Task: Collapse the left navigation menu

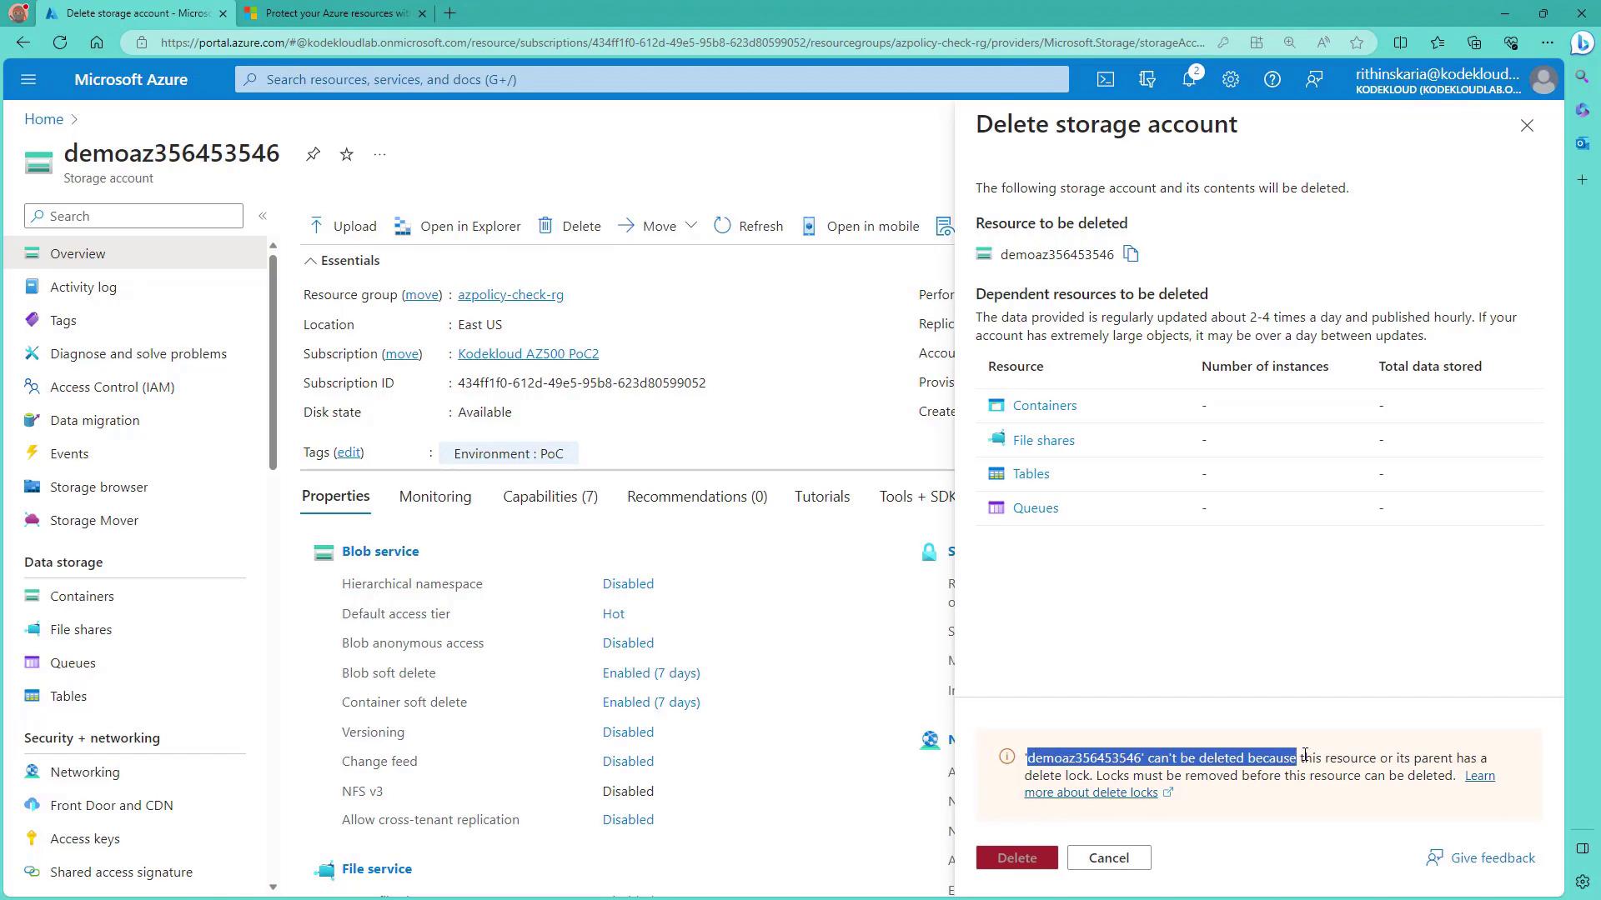Action: point(263,216)
